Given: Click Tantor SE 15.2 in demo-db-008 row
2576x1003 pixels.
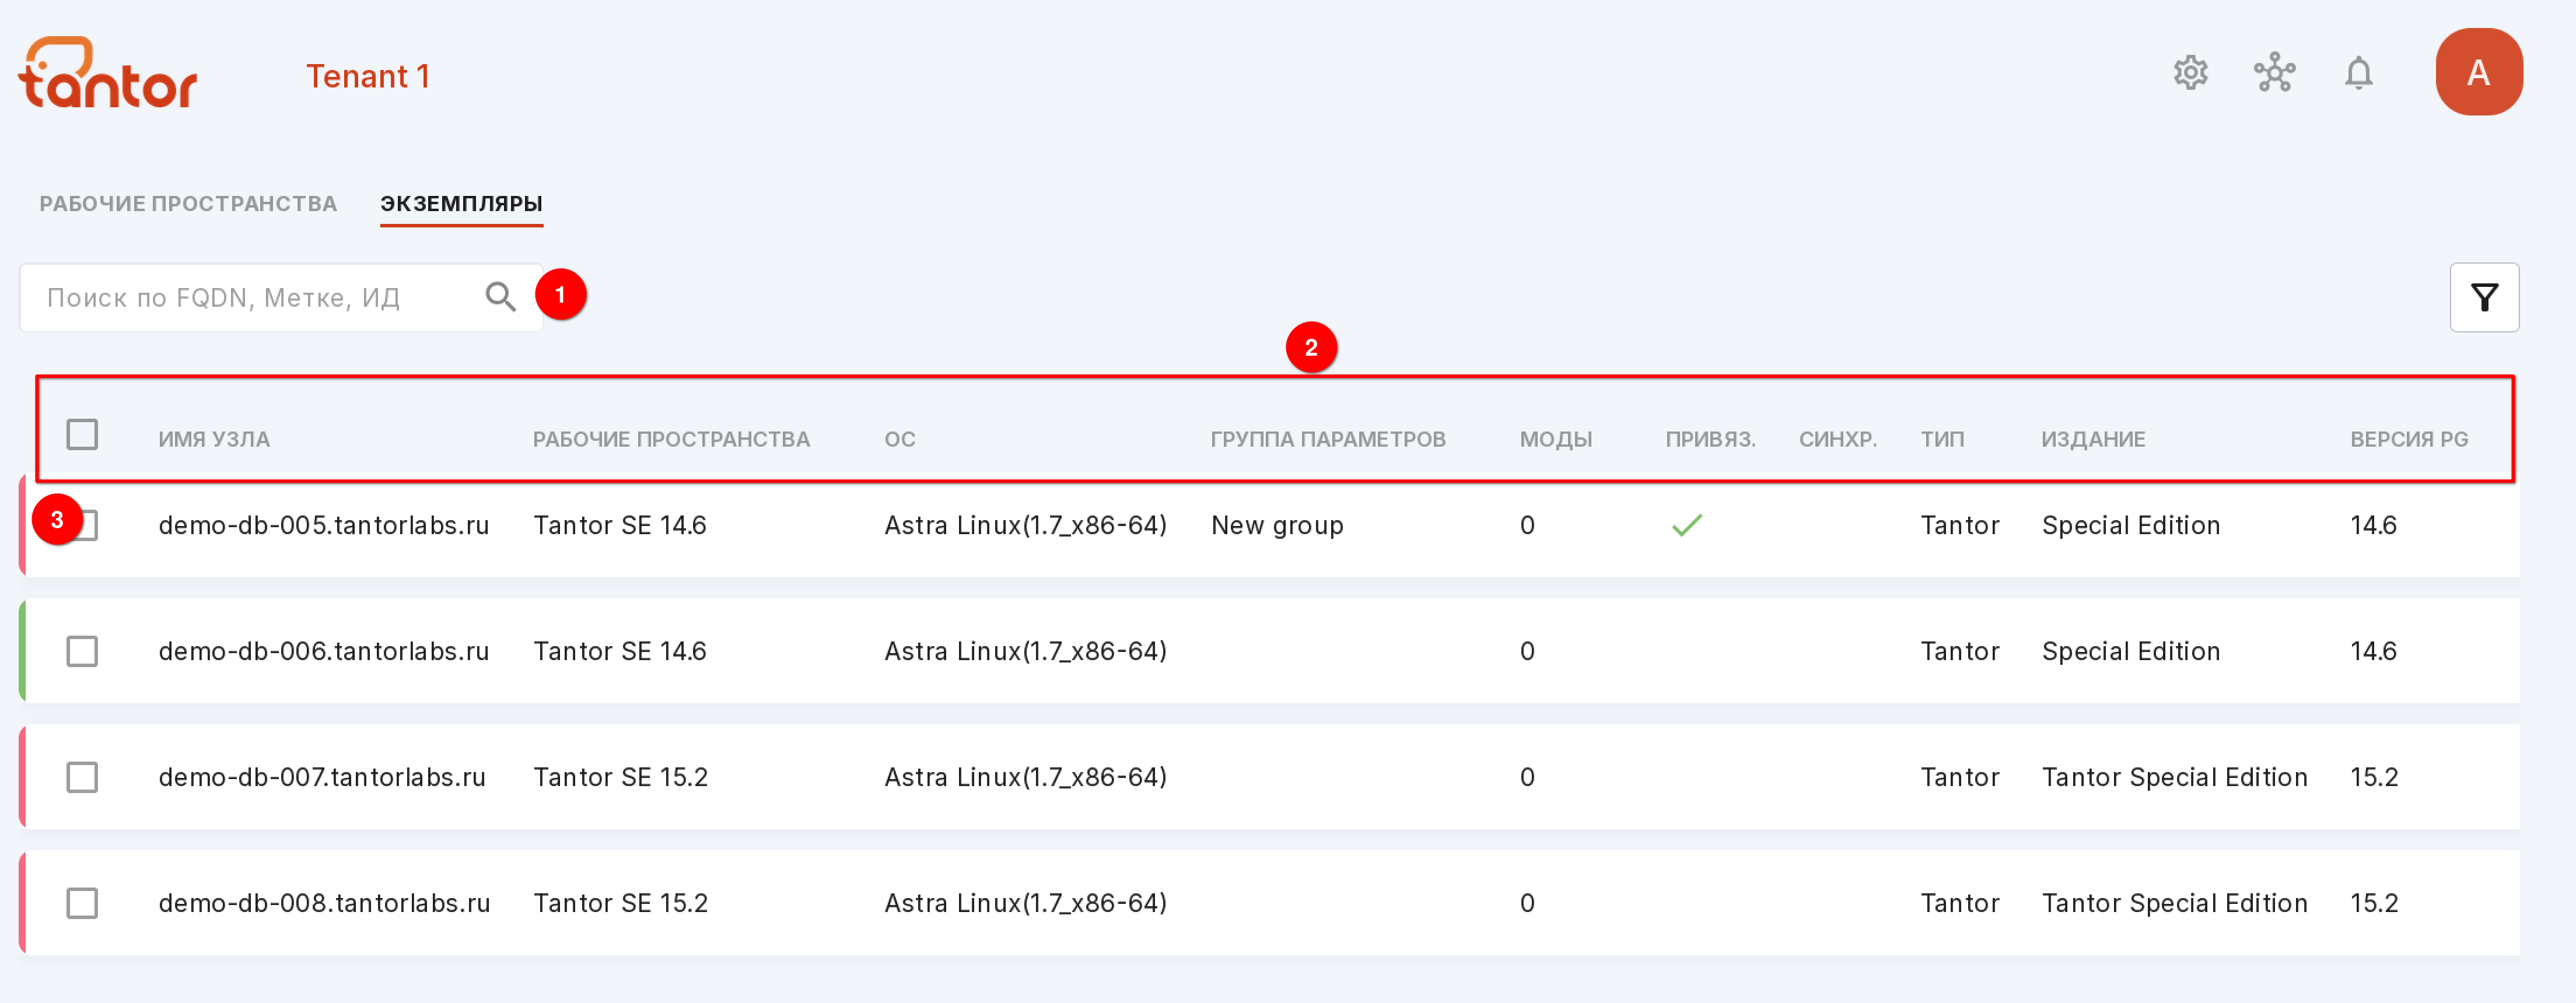Looking at the screenshot, I should tap(620, 903).
